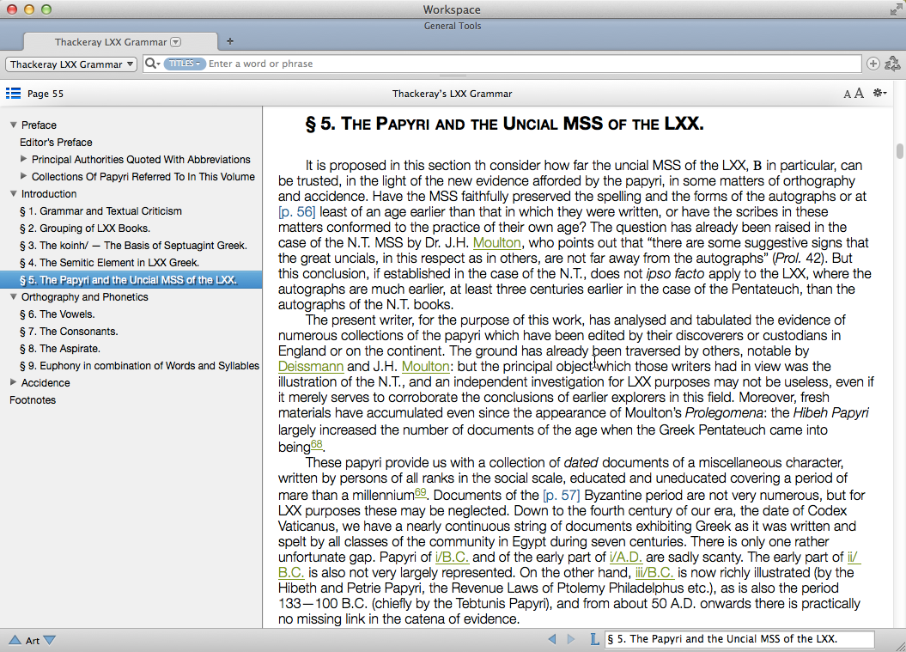Go back with the left history arrow
This screenshot has height=652, width=906.
pyautogui.click(x=552, y=639)
